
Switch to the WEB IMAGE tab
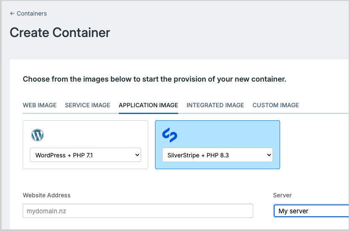click(x=40, y=105)
